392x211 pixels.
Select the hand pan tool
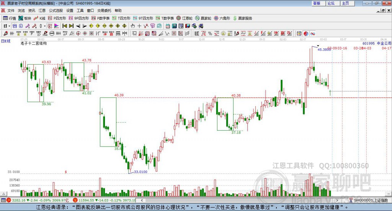click(133, 26)
